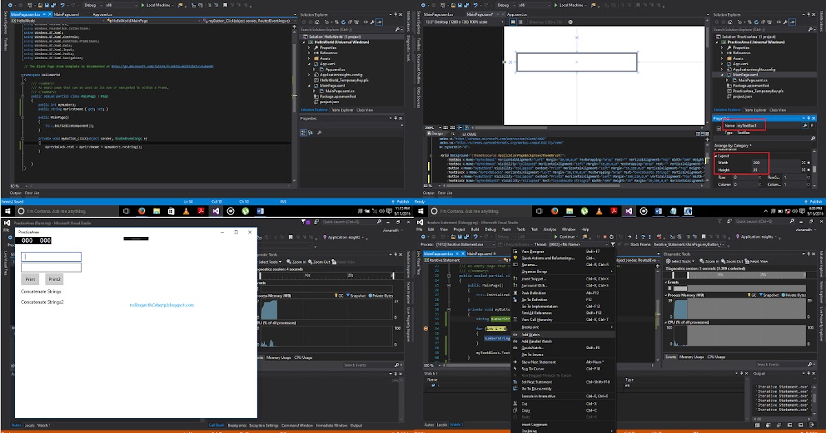Open the Thread dropdown in the debug toolbar

tap(608, 244)
